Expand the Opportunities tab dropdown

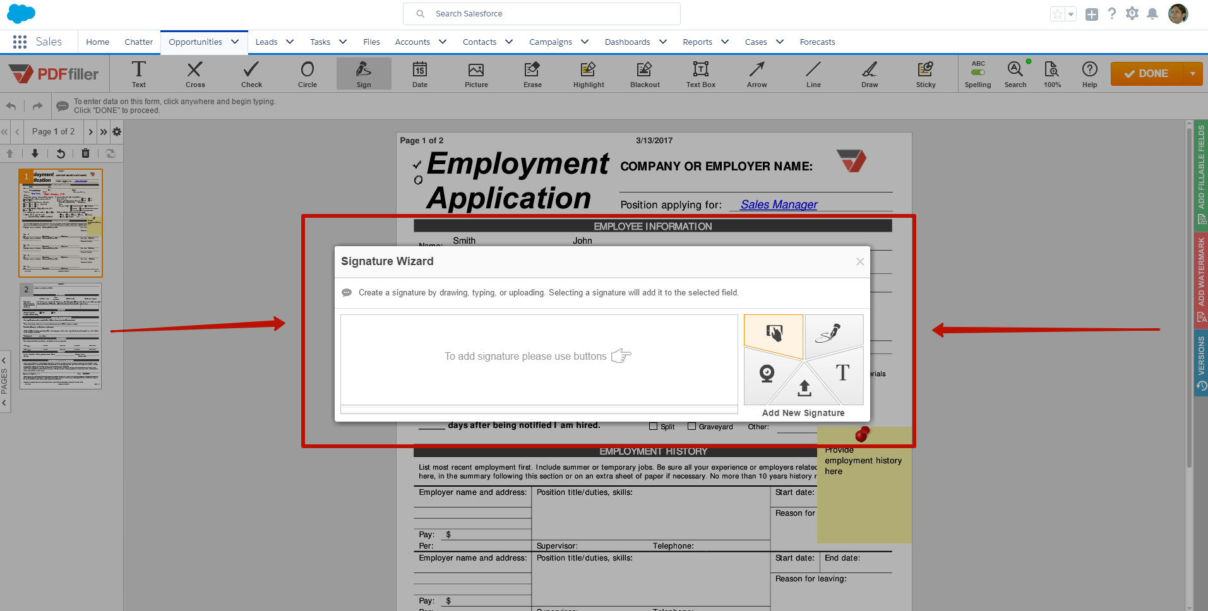[235, 42]
